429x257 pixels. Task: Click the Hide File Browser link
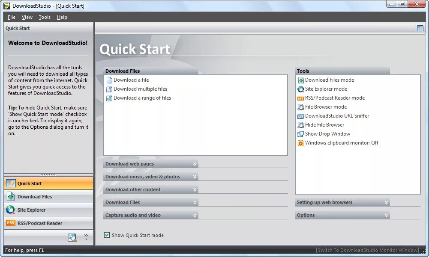point(325,125)
